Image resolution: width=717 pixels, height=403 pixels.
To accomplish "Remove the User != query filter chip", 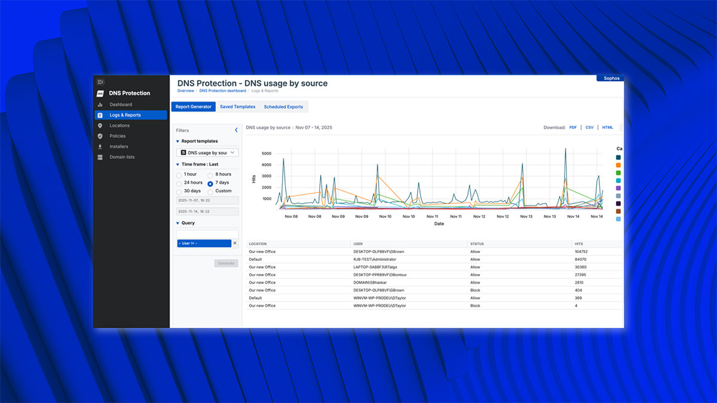I will [235, 243].
